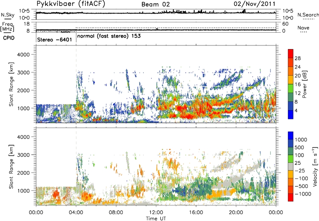Click the 500 label on Velocity scale

(299, 147)
